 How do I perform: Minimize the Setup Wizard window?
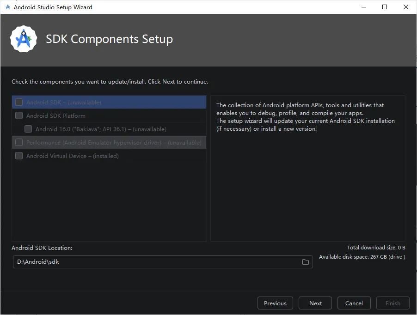coord(363,7)
